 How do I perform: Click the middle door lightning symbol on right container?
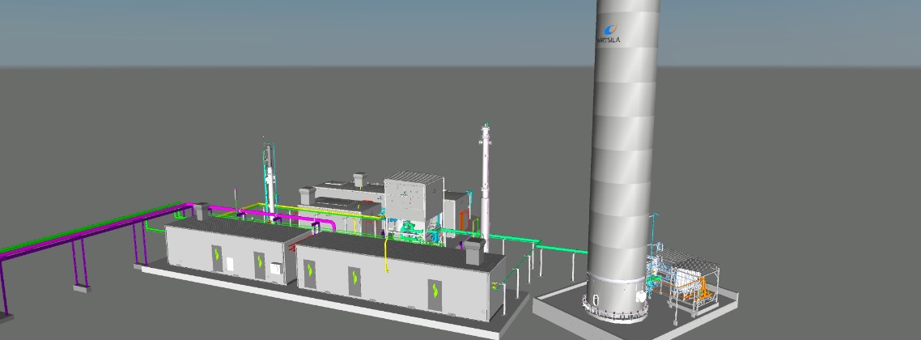(354, 279)
